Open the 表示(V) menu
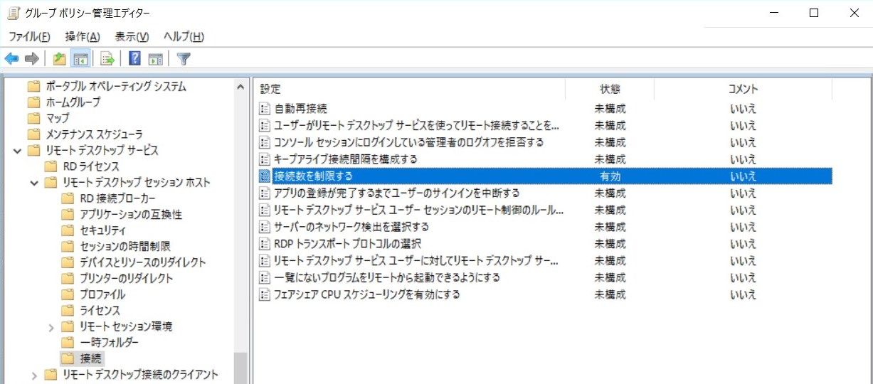 click(132, 37)
